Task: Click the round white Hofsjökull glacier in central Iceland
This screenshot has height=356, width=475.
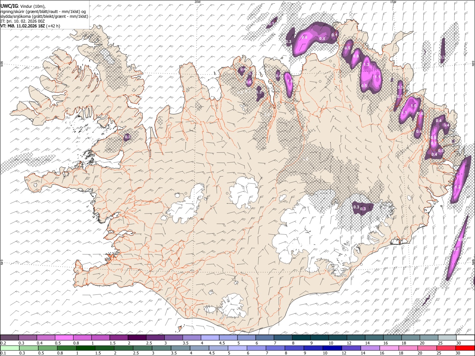Action: coord(244,192)
